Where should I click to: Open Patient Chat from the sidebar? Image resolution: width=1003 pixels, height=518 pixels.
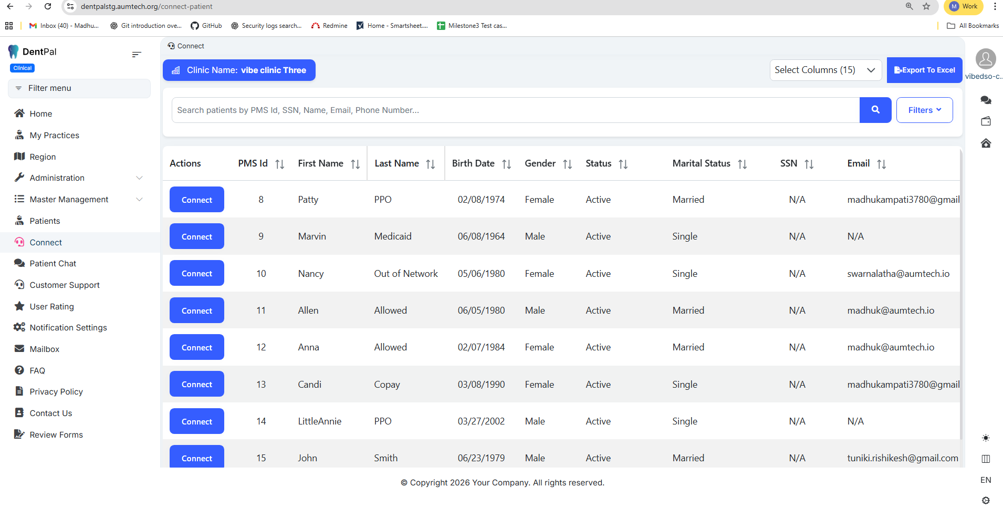(53, 263)
